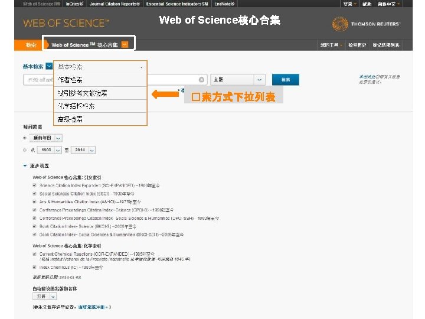
Task: Click the orange 检索 tab
Action: click(x=30, y=45)
